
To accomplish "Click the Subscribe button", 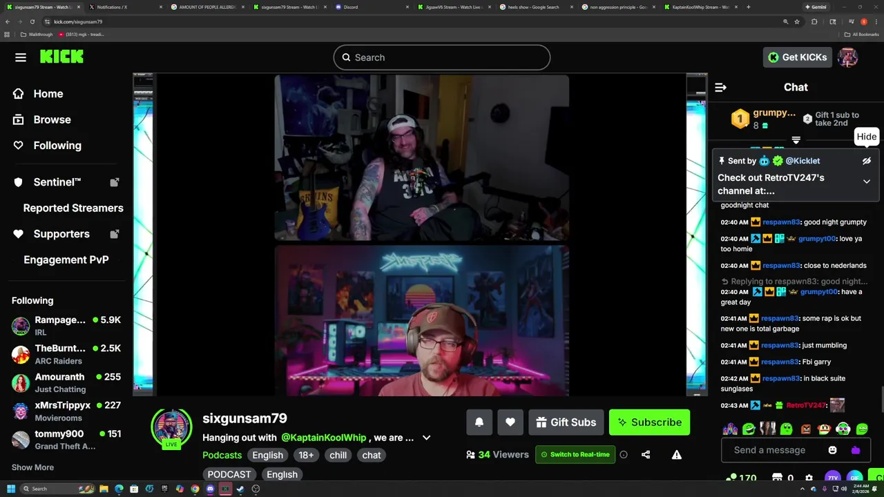I will [649, 422].
